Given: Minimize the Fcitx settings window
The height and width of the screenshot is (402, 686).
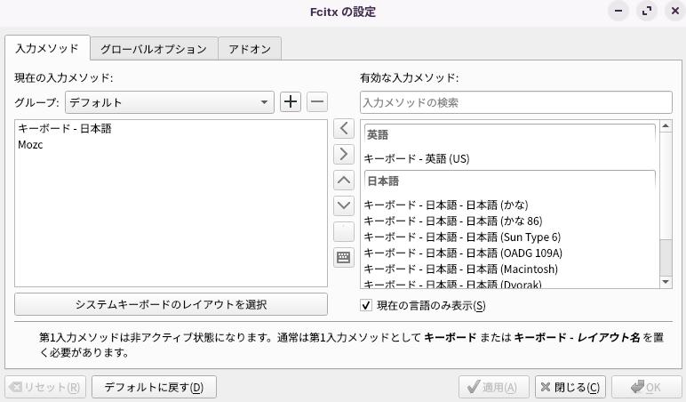Looking at the screenshot, I should [x=618, y=11].
